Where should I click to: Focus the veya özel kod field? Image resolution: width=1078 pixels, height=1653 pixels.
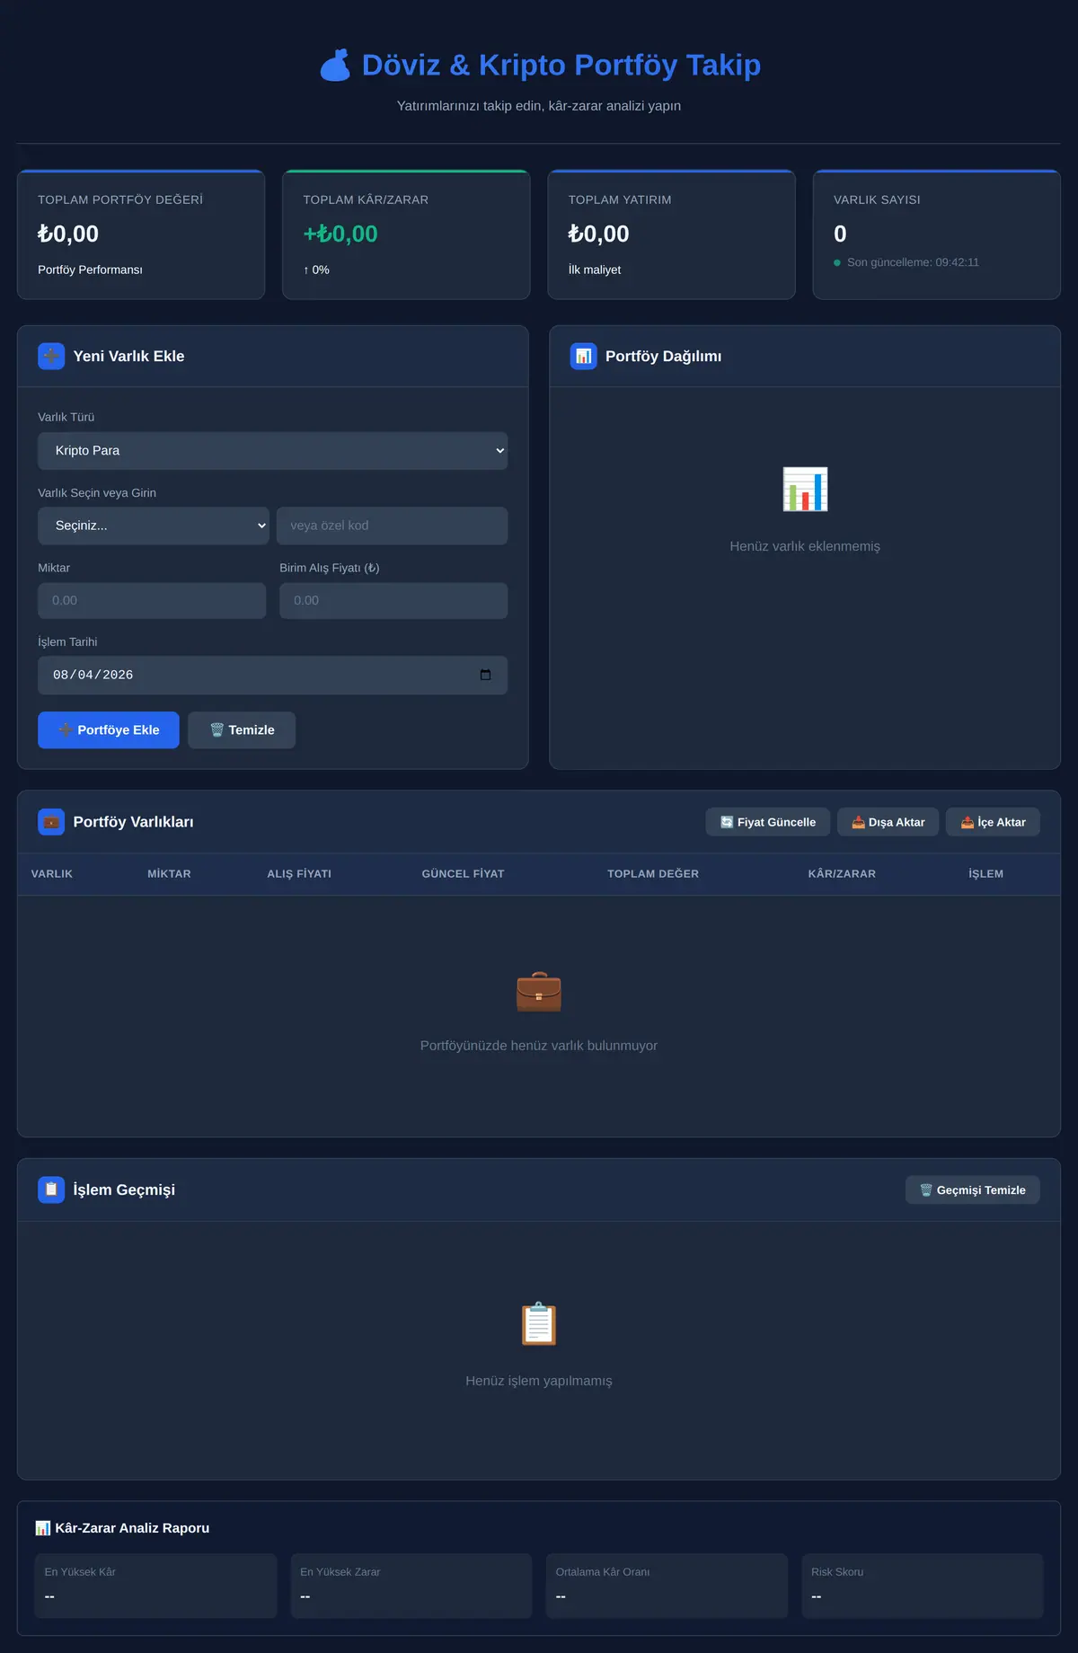392,526
